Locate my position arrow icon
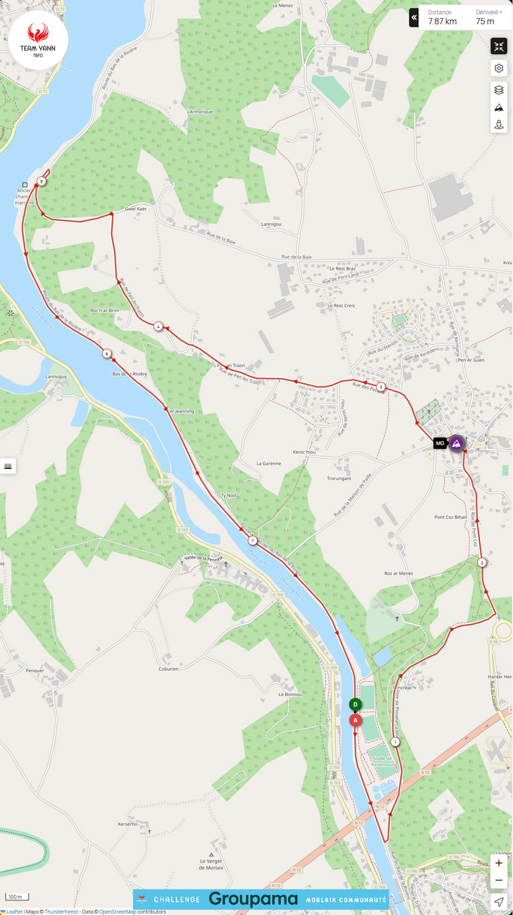This screenshot has height=915, width=513. (x=499, y=902)
